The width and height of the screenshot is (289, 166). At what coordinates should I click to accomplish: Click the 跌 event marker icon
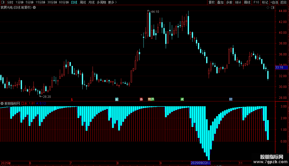(x=153, y=99)
